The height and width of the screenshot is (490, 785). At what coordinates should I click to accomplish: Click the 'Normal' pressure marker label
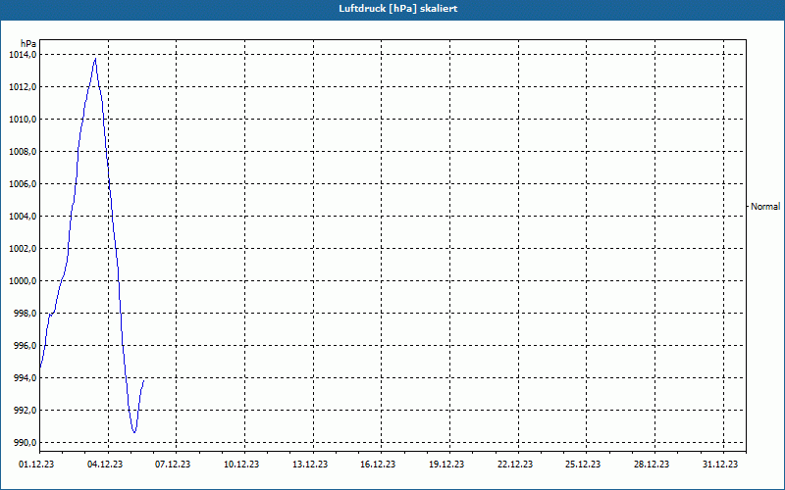[x=765, y=206]
